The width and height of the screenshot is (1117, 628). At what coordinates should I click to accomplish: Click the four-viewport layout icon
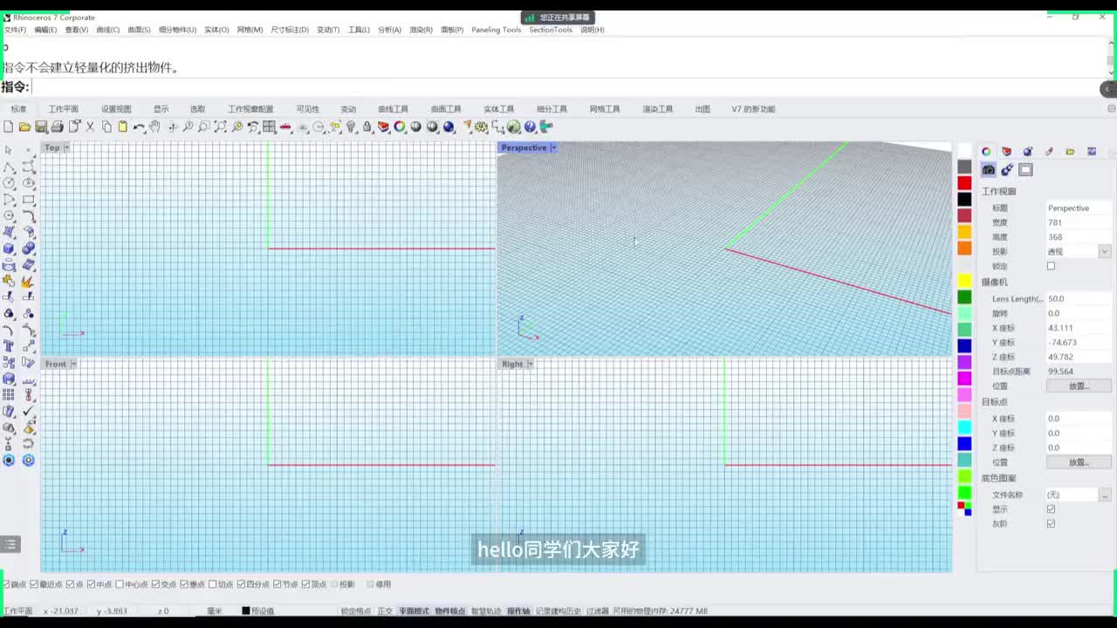click(x=270, y=127)
